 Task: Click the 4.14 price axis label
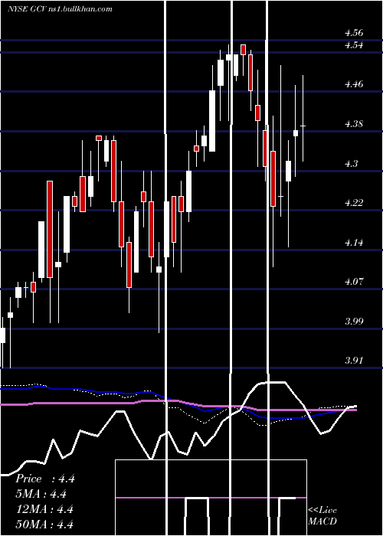[354, 243]
